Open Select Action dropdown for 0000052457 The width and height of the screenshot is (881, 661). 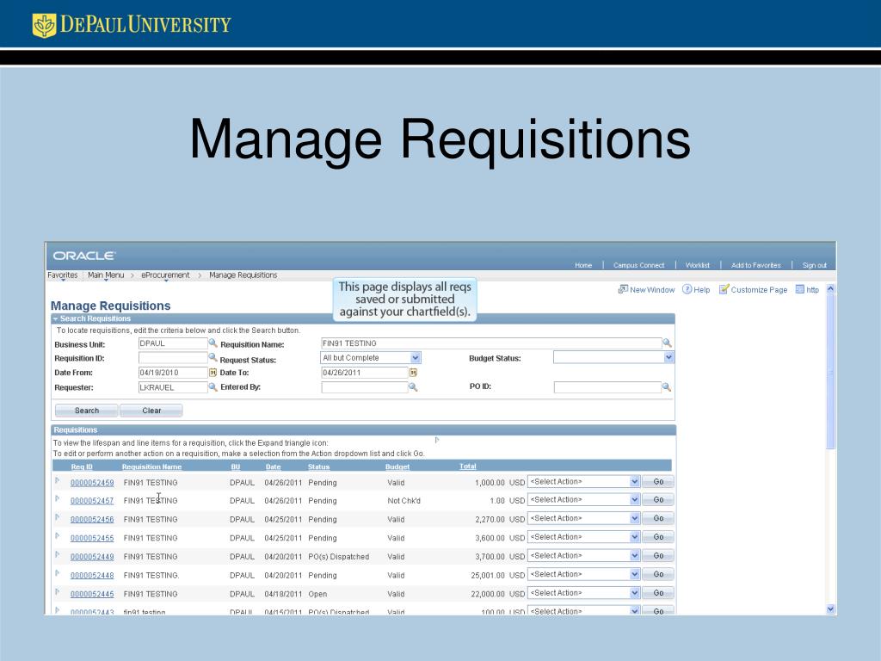(x=634, y=500)
